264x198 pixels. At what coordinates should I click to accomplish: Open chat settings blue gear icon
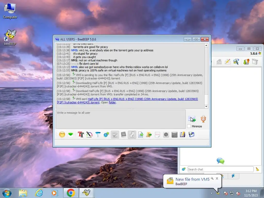click(106, 135)
